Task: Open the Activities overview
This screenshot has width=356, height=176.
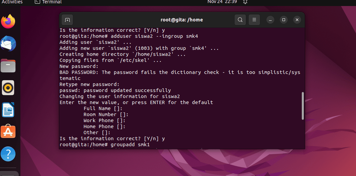Action: [x=12, y=2]
